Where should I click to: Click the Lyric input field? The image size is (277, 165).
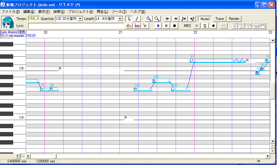[76, 26]
